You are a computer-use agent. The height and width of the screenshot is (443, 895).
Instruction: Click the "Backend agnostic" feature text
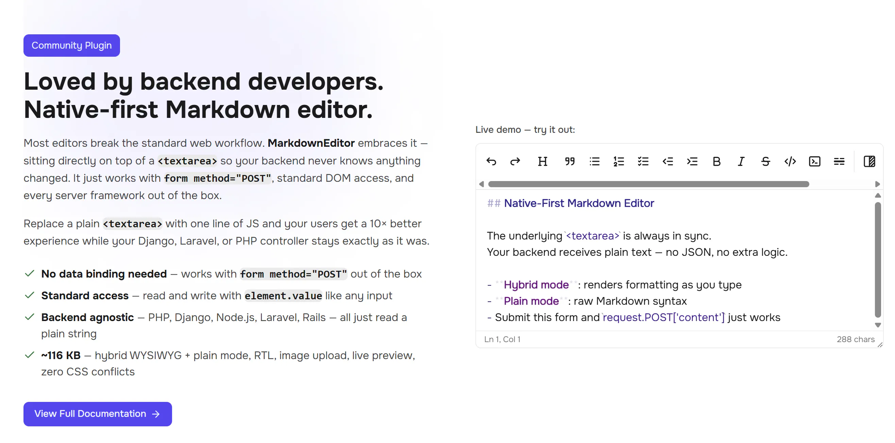pyautogui.click(x=87, y=317)
